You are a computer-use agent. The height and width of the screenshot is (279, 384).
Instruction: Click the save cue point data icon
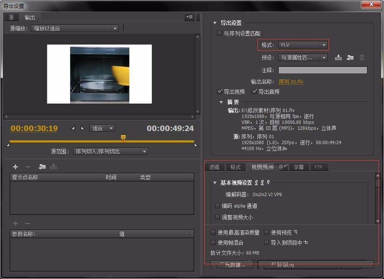[x=52, y=167]
